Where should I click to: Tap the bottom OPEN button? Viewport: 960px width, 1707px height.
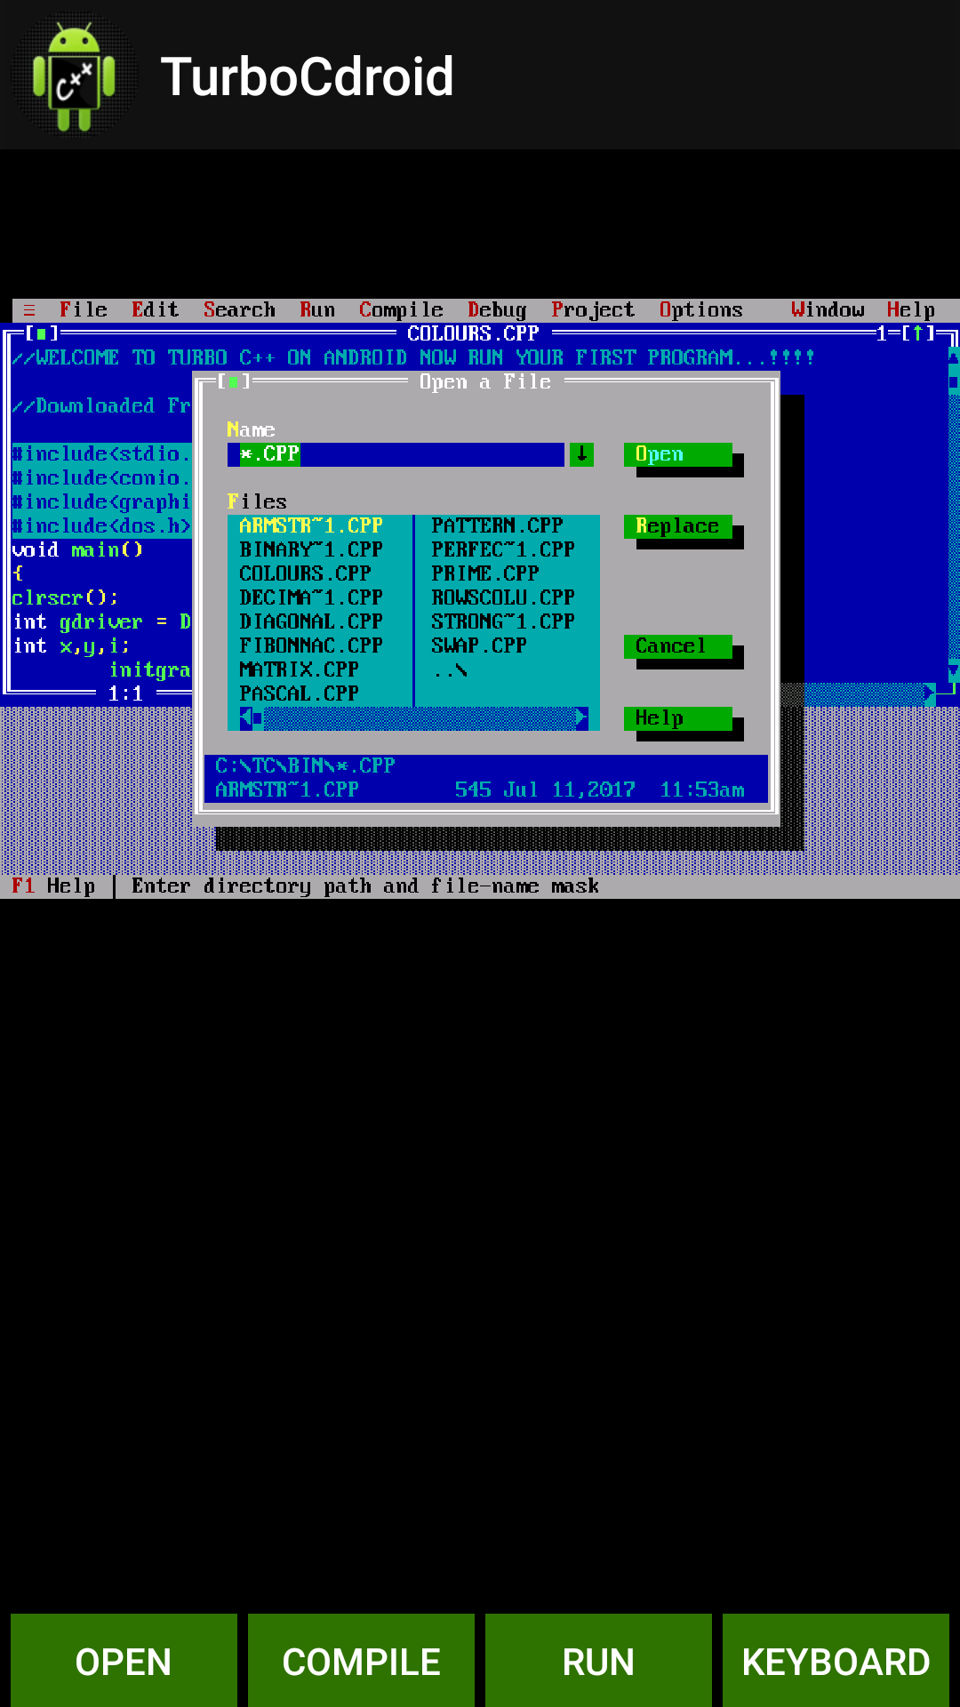pyautogui.click(x=124, y=1661)
